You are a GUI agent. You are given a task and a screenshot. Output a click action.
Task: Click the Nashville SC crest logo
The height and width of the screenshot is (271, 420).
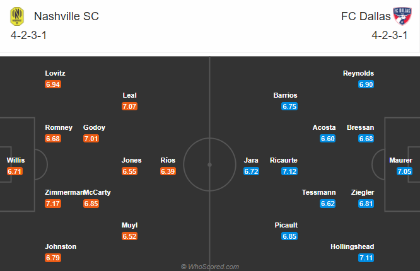click(17, 16)
